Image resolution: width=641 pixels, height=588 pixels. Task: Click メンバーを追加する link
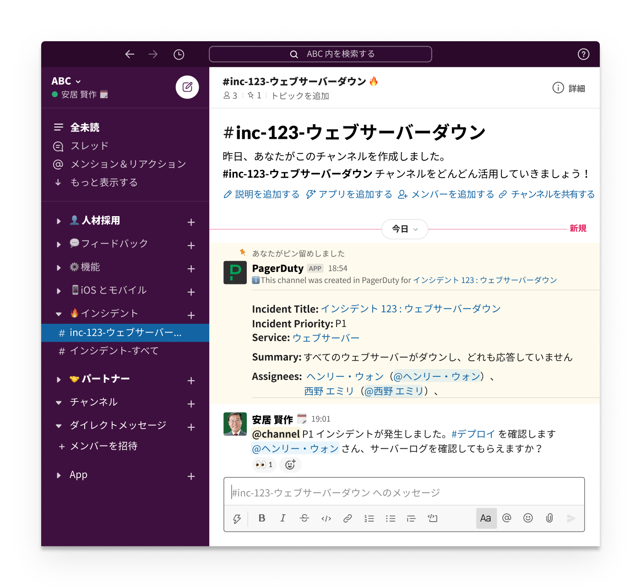click(x=446, y=194)
